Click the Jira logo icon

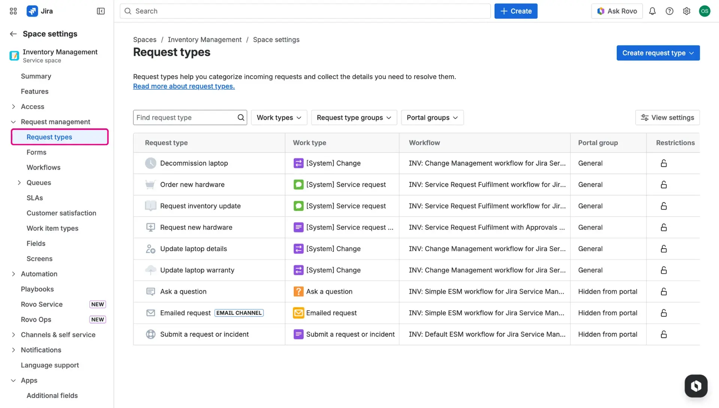click(33, 11)
